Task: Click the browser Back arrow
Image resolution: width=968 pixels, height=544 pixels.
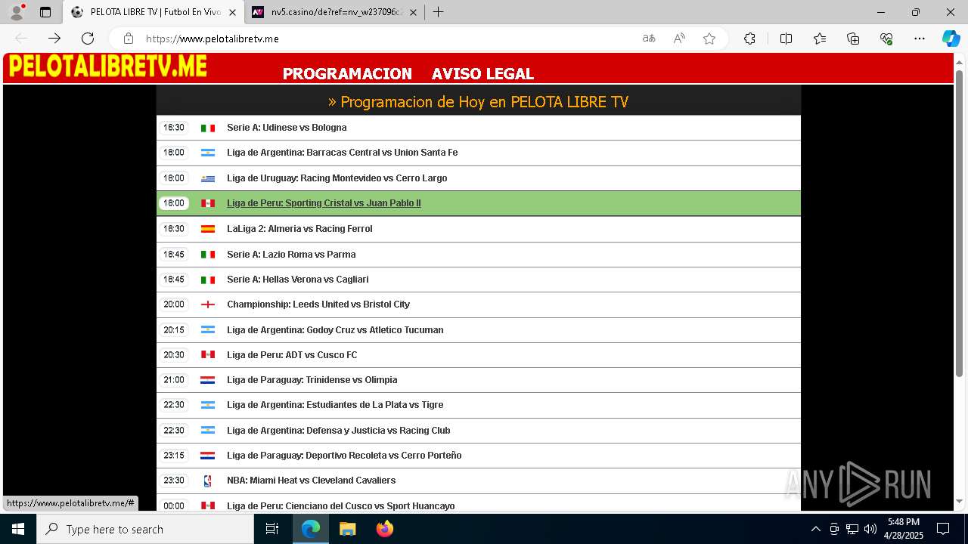Action: pos(21,39)
